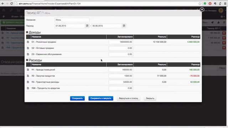Open calendar picker for end date 30.06.2015
228x128 pixels.
point(124,26)
